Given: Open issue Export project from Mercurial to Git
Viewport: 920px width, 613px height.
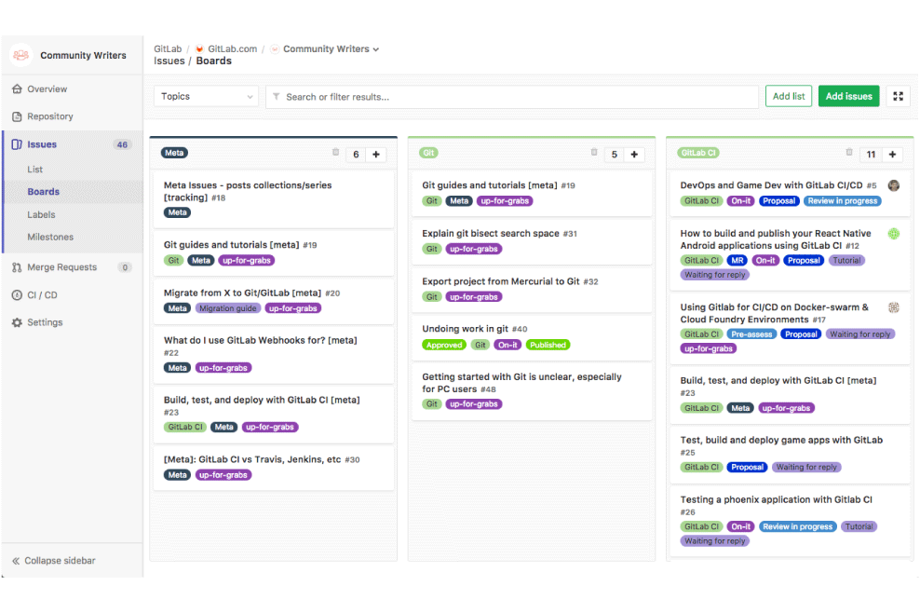Looking at the screenshot, I should tap(500, 281).
